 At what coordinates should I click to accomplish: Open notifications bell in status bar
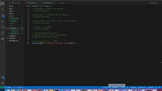pyautogui.click(x=159, y=87)
